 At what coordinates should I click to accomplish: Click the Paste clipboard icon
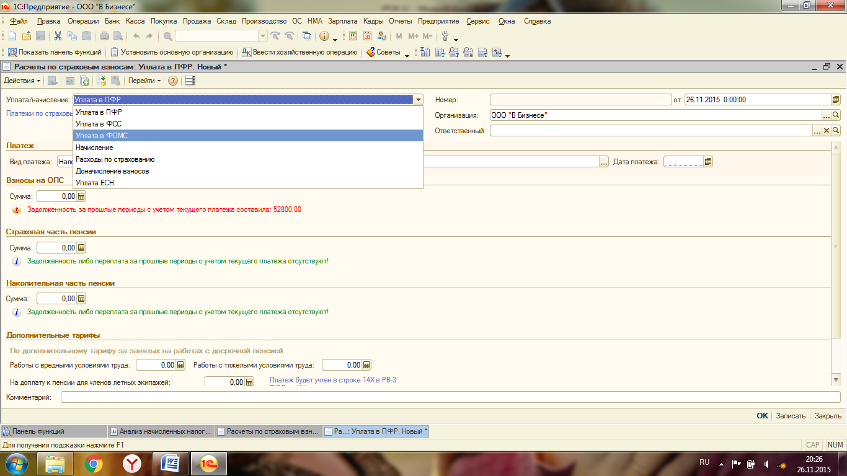coord(86,36)
